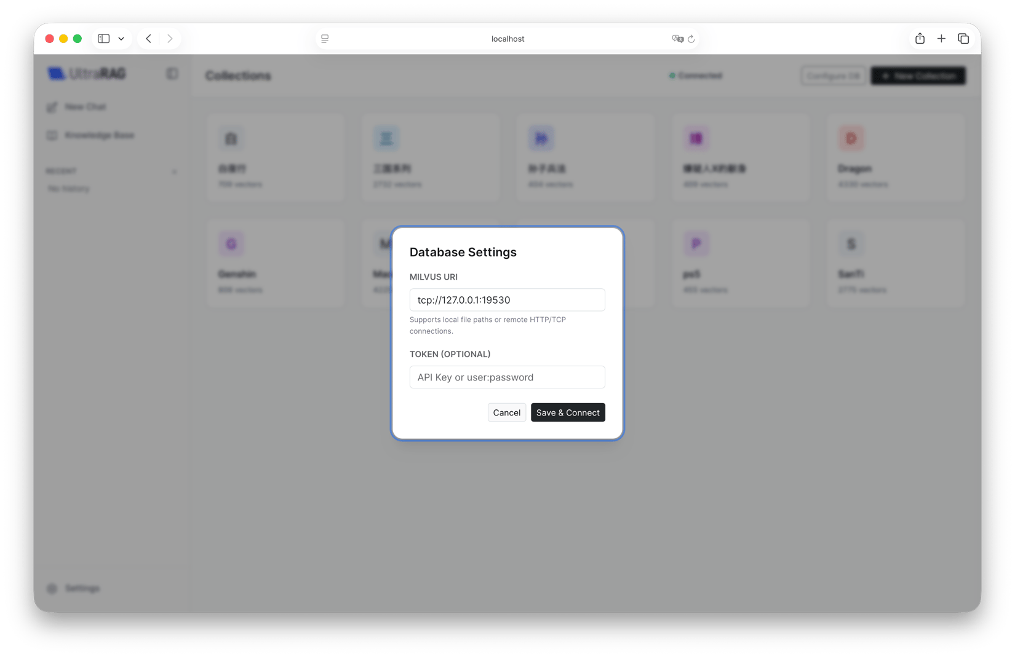Collapse the UltraRAG sidebar panel icon
This screenshot has height=657, width=1015.
[172, 74]
